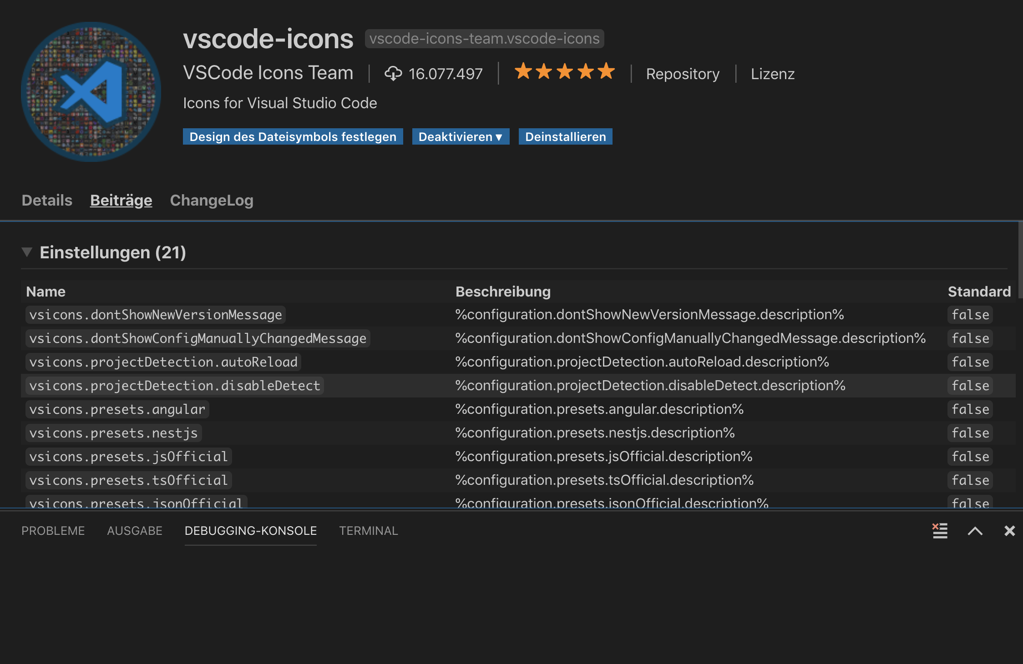Click the vscode-icons-team.vscode-icons identifier badge
This screenshot has height=664, width=1023.
click(484, 39)
